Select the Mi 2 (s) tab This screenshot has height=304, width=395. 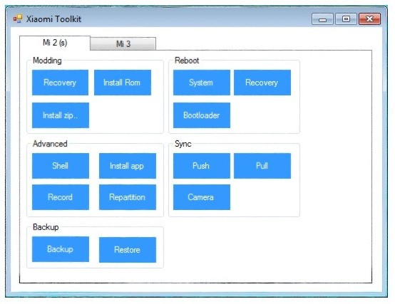pos(55,43)
